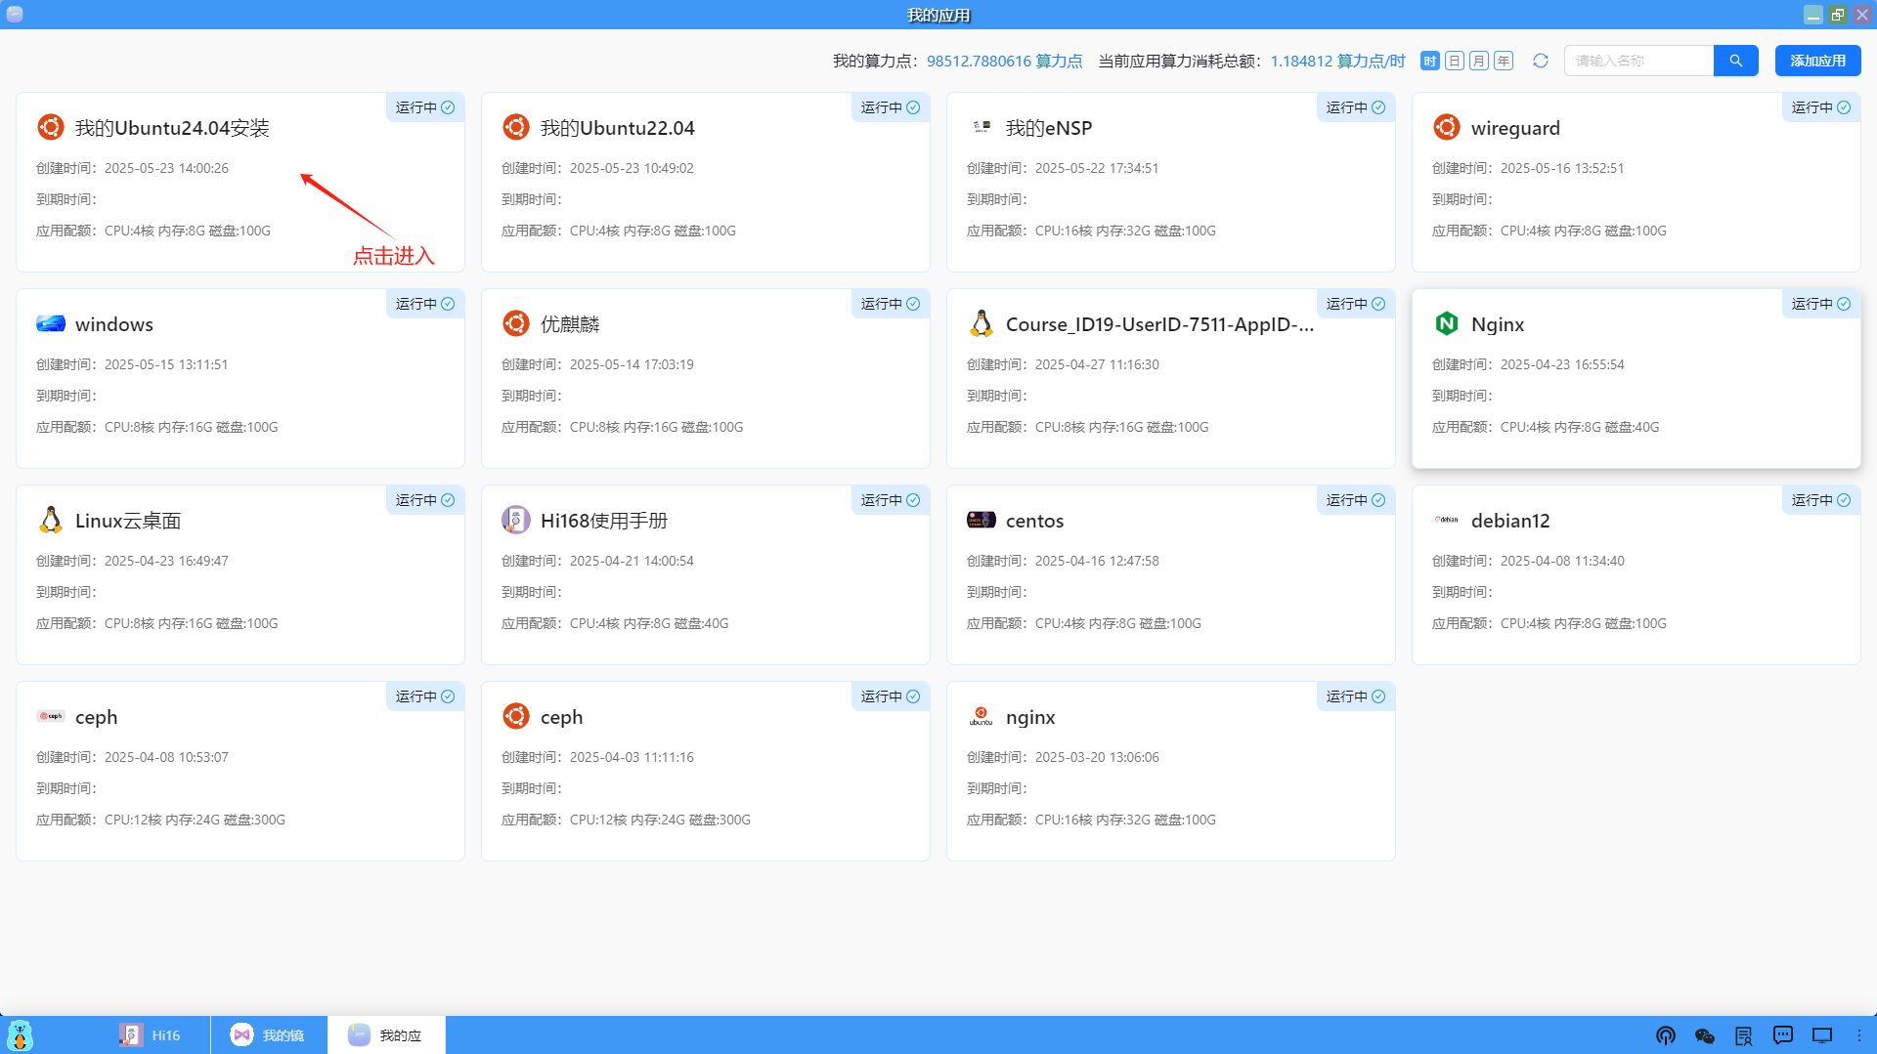Open the Course_ID19-UserID-7511-AppID title
This screenshot has height=1054, width=1877.
coord(1159,324)
